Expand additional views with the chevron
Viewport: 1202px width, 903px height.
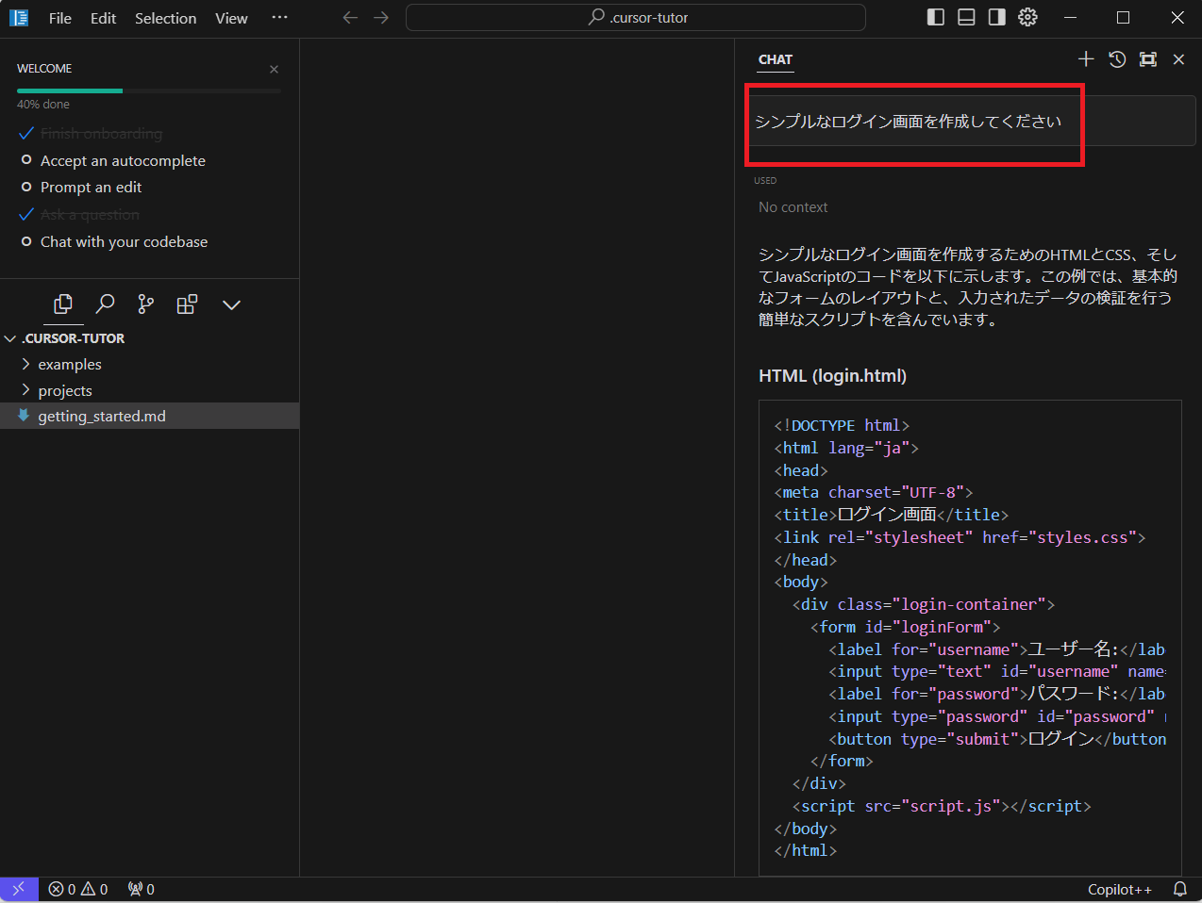tap(231, 304)
